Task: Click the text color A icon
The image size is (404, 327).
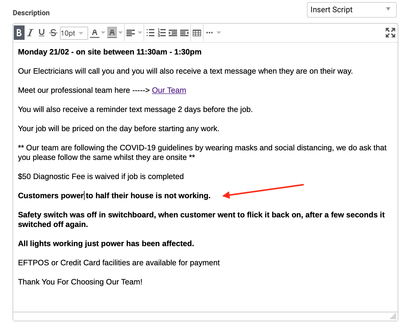Action: point(95,33)
